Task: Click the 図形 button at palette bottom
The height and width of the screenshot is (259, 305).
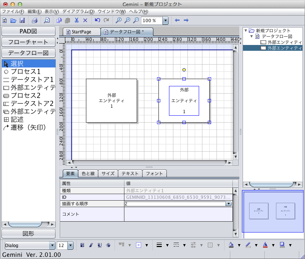Action: [x=28, y=234]
